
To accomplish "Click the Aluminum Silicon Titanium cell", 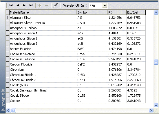I will tap(43, 23).
